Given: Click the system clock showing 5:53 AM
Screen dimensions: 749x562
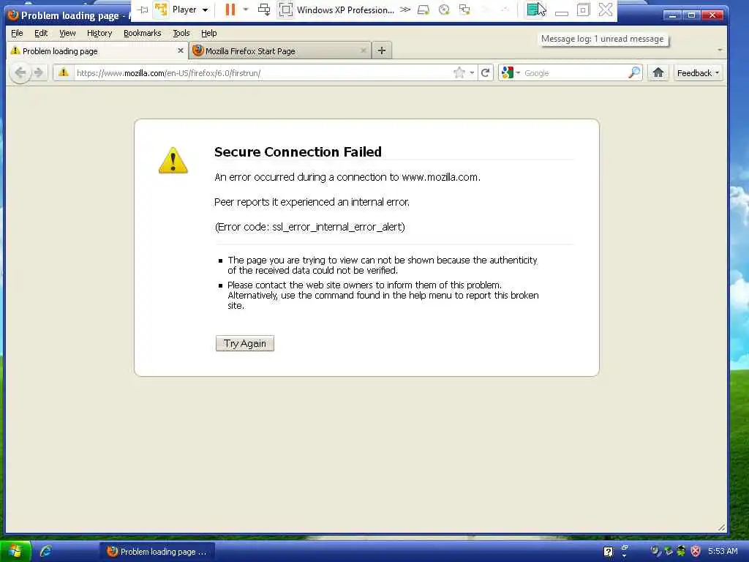Looking at the screenshot, I should 723,552.
